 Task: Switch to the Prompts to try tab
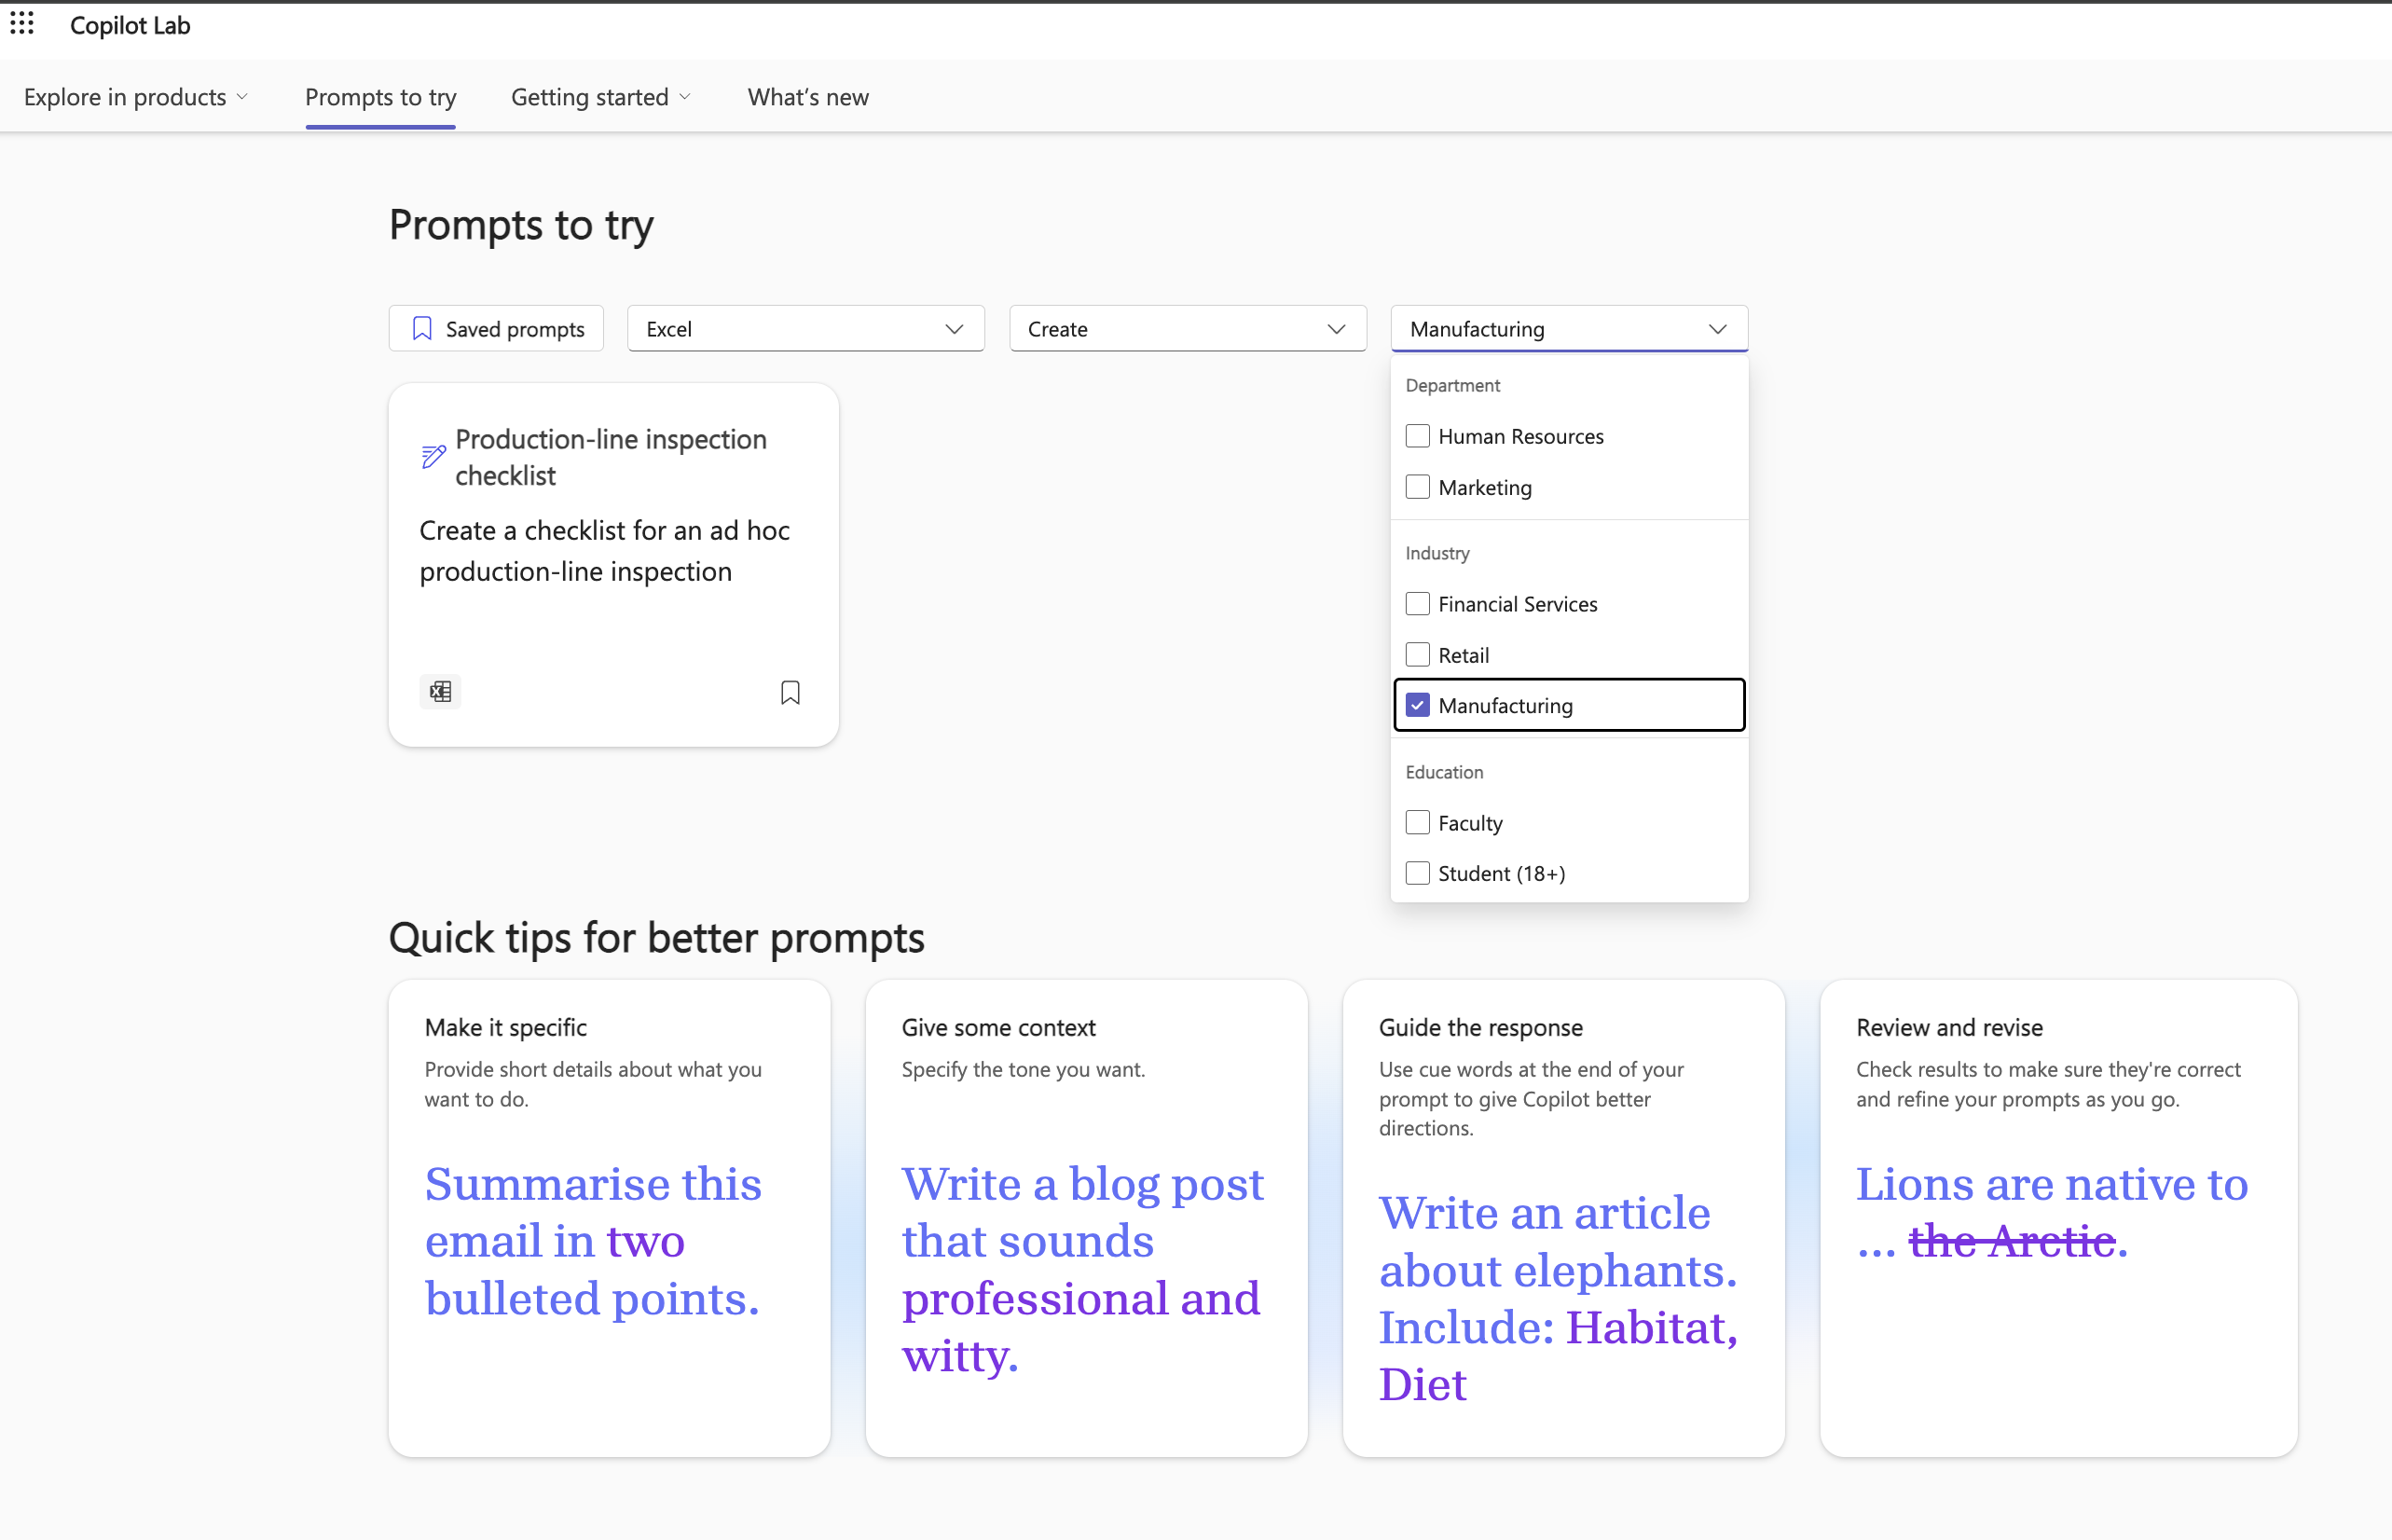coord(380,97)
